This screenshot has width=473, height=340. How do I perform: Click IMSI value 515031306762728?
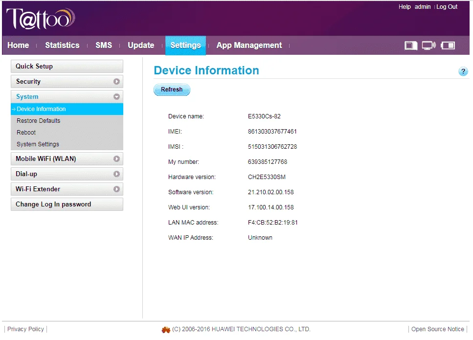[272, 146]
